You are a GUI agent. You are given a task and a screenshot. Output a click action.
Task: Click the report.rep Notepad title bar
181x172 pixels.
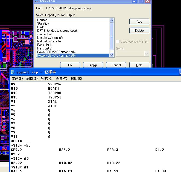[x=95, y=72]
